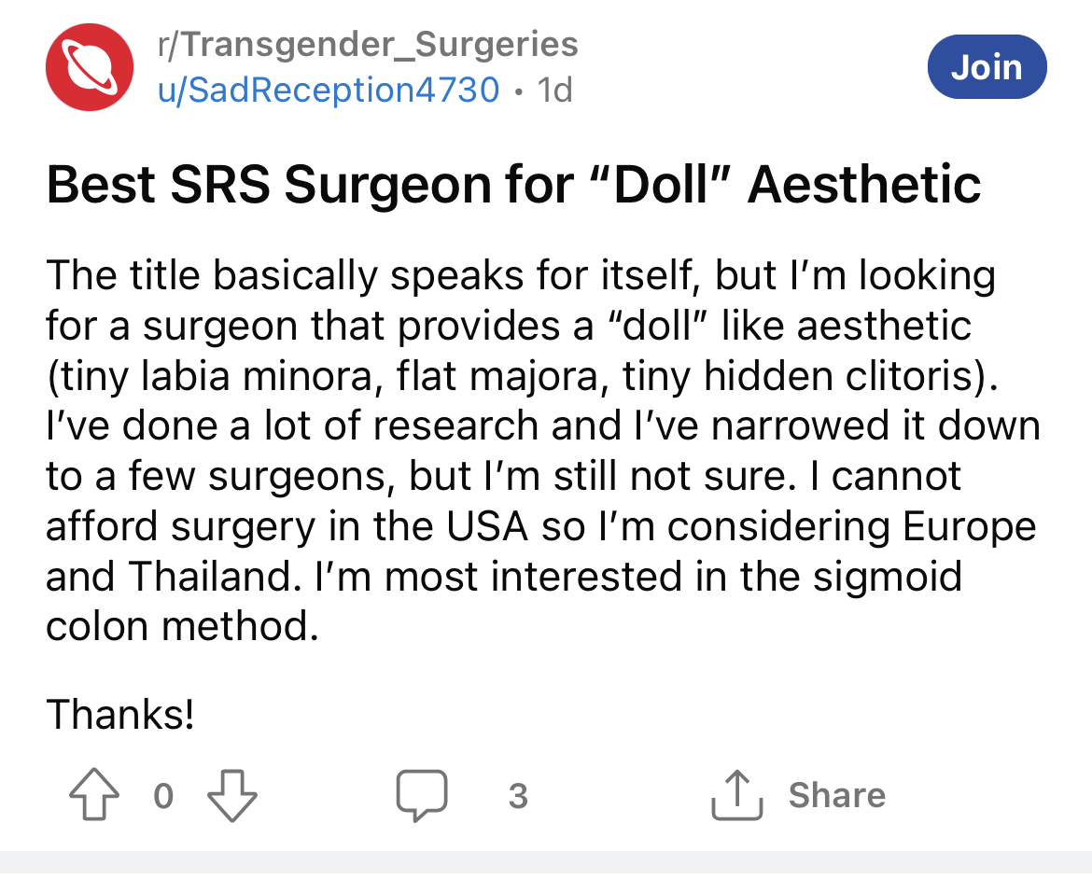Upvote the SRS surgeon post
The image size is (1092, 879).
pyautogui.click(x=94, y=794)
